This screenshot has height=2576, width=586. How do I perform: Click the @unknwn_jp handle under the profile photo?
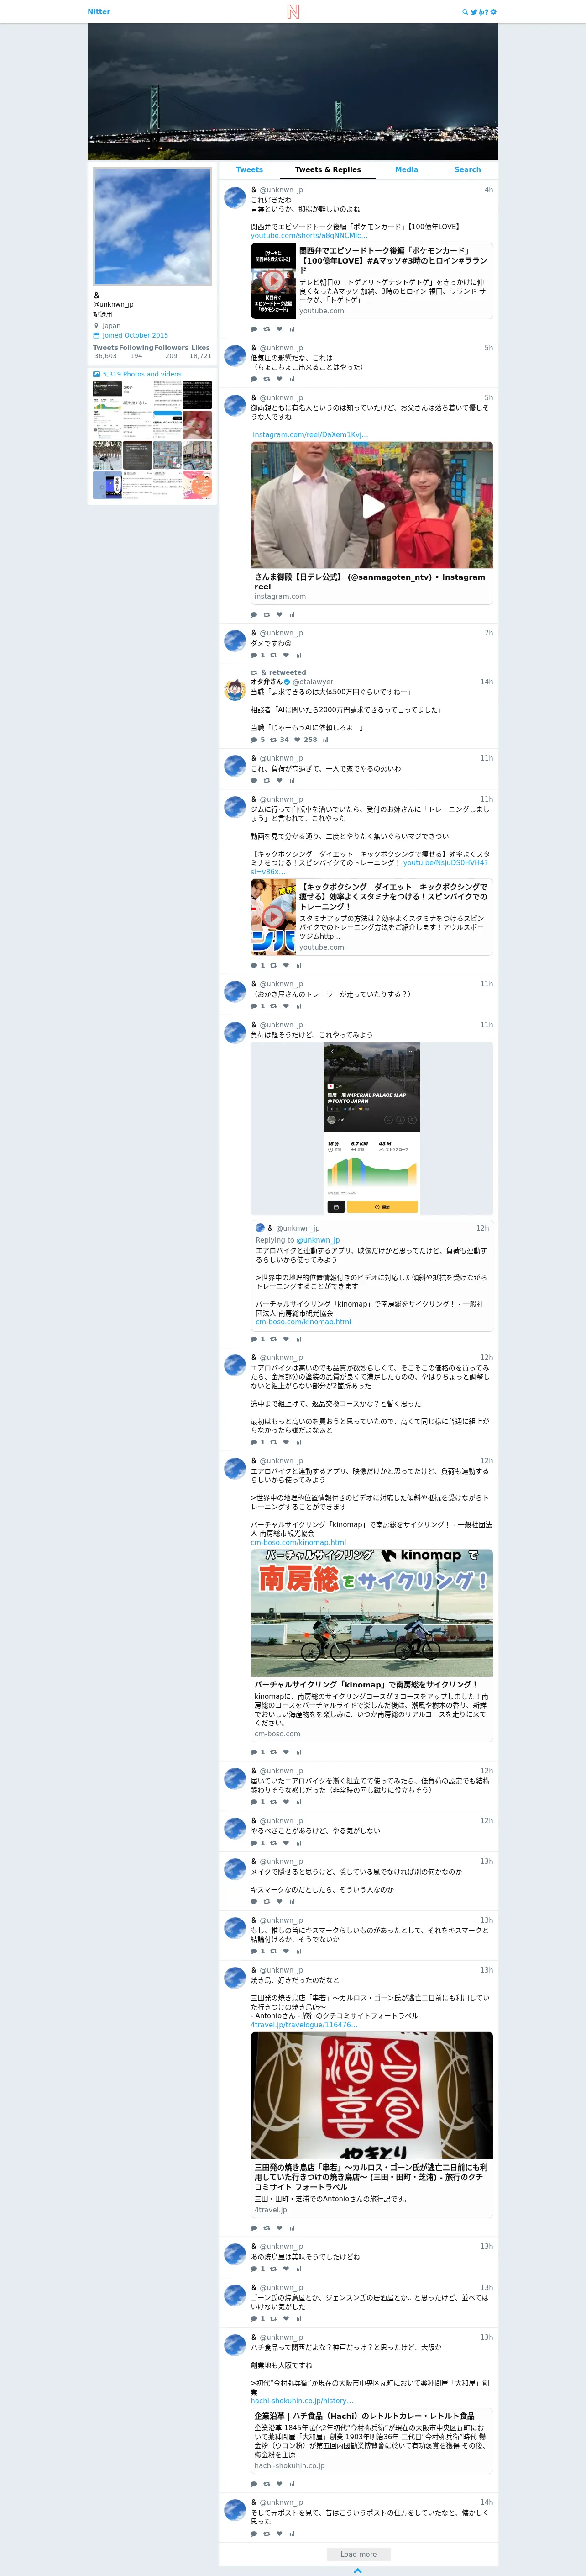click(x=113, y=304)
